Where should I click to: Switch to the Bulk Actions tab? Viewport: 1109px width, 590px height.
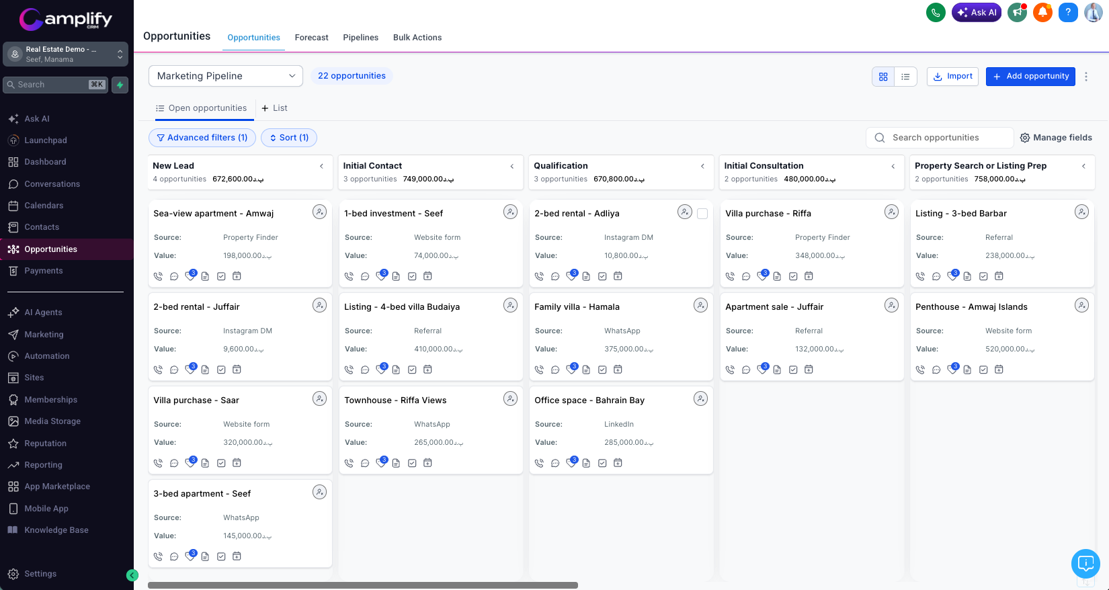417,38
